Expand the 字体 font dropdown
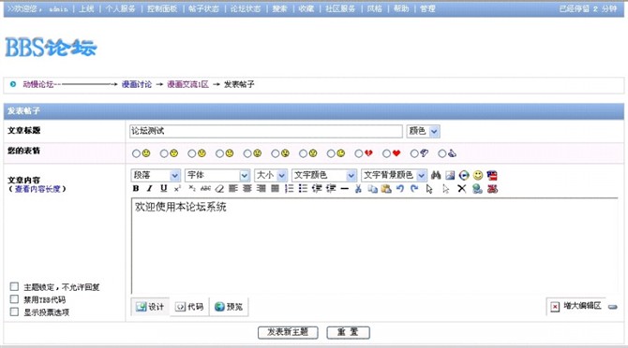Screen dimensions: 628x348 [217, 175]
